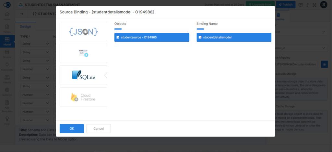Pick the Cloud Firestore source card
This screenshot has height=152, width=332.
[x=83, y=97]
